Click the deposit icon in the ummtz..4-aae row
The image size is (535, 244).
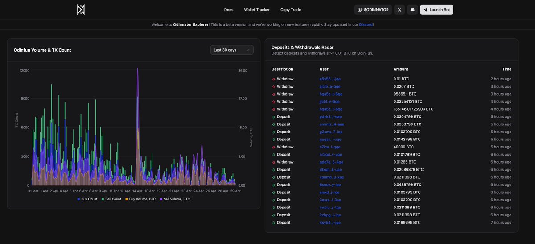[274, 124]
